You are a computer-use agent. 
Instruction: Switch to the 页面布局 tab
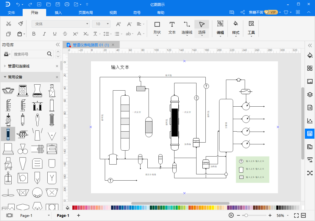[x=85, y=12]
